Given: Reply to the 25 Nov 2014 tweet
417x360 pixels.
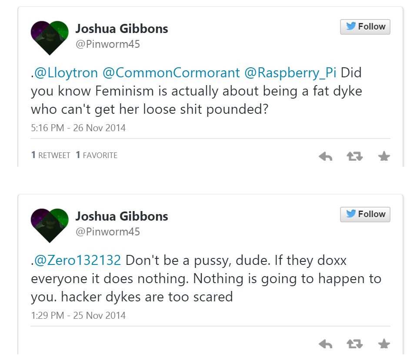Looking at the screenshot, I should [325, 344].
